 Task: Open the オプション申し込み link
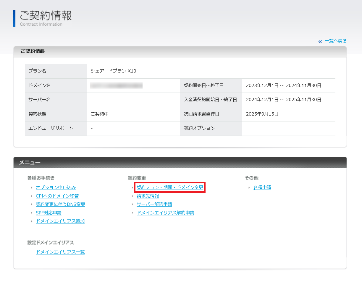click(x=56, y=187)
